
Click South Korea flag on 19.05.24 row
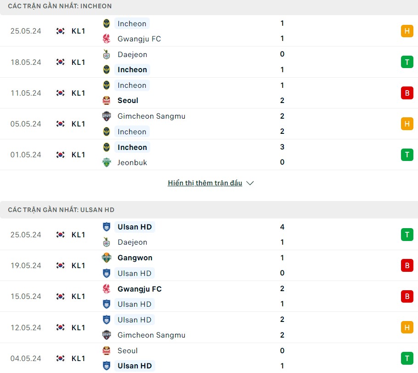coord(60,265)
